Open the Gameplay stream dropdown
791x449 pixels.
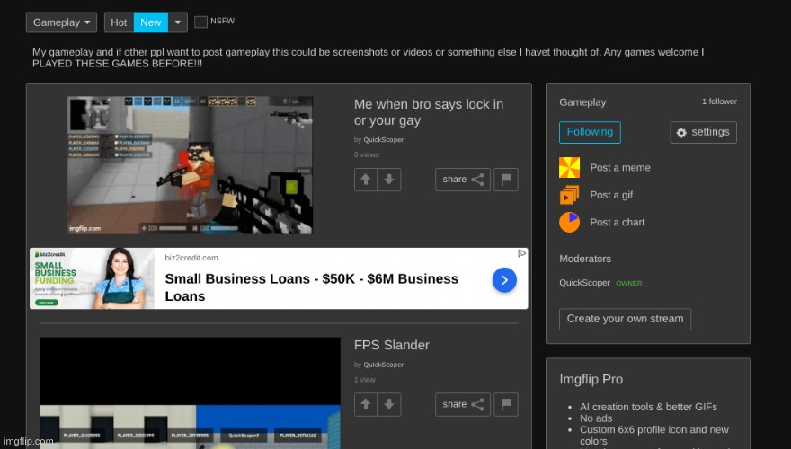pyautogui.click(x=61, y=22)
